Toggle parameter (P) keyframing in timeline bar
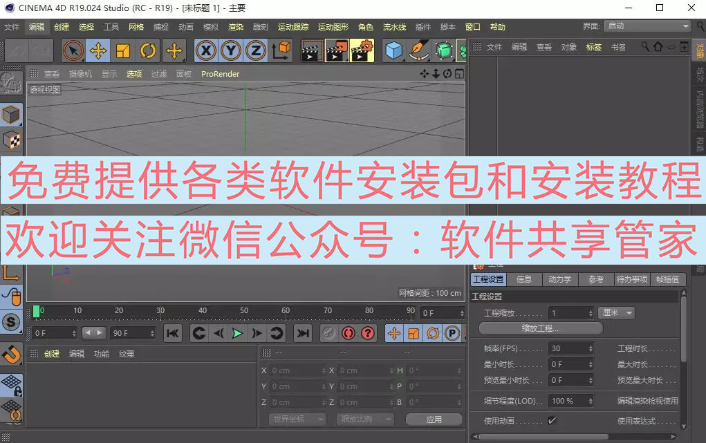The width and height of the screenshot is (706, 443). click(x=452, y=333)
